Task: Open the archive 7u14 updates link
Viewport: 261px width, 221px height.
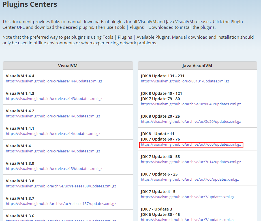Action: click(x=191, y=162)
